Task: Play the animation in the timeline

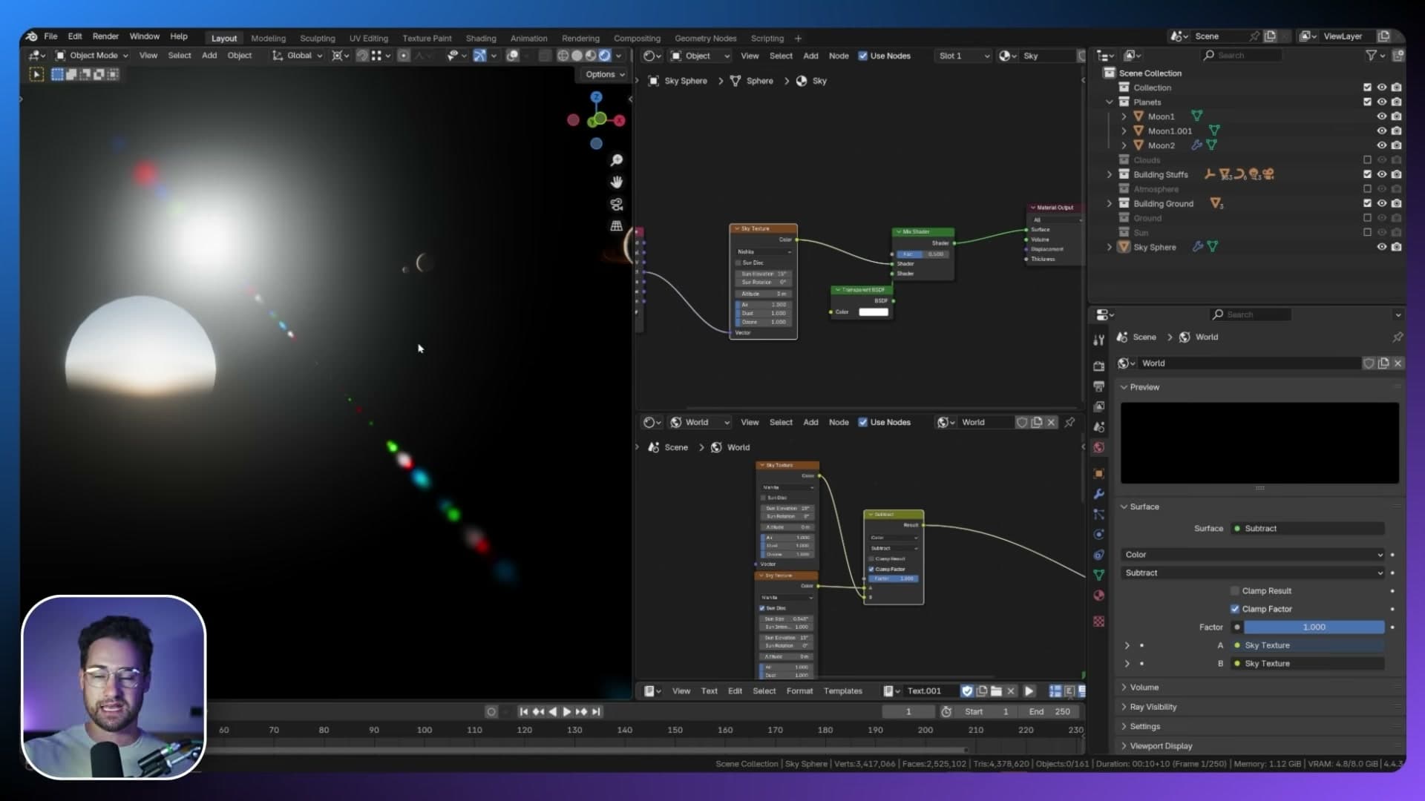Action: 567,712
